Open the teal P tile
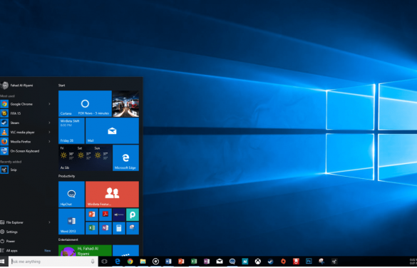The image size is (417, 268). [x=133, y=215]
